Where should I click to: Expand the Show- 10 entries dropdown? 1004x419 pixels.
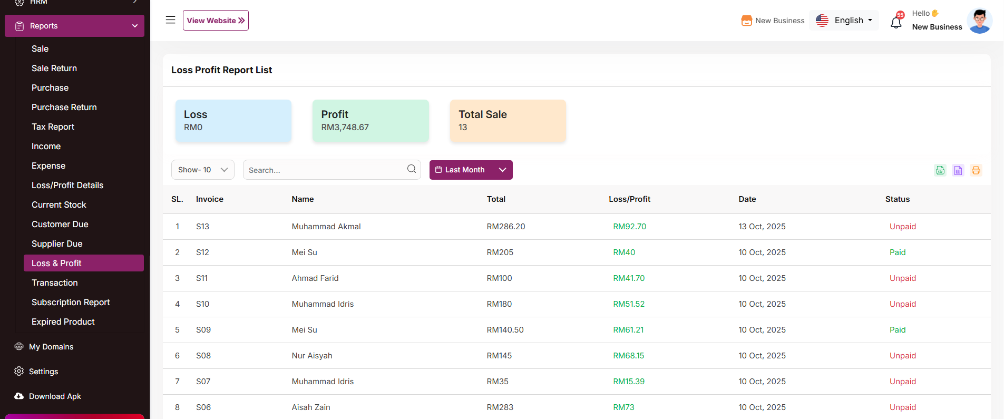click(202, 170)
